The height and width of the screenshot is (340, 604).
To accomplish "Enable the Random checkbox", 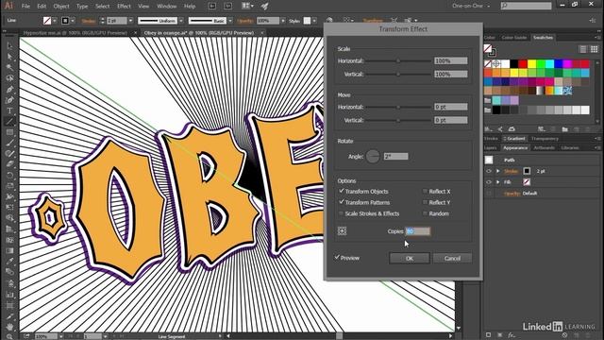I will coord(425,213).
